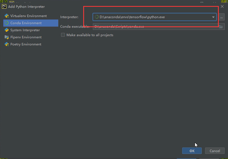This screenshot has width=228, height=159.
Task: Click the Cancel button
Action: pos(215,151)
